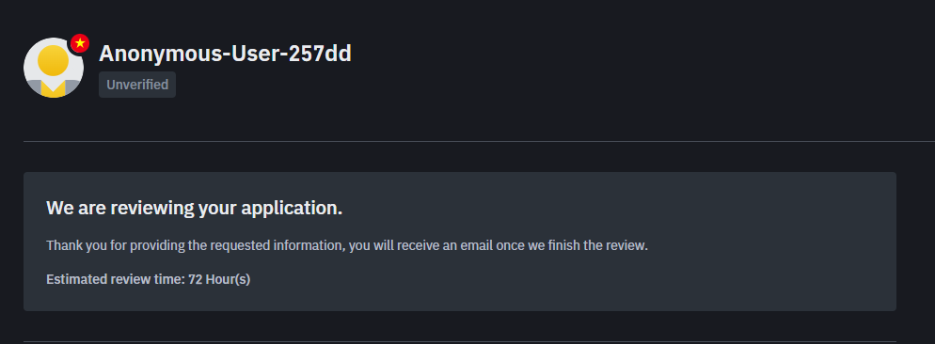Screen dimensions: 935x344
Task: Select the Anonymous-User-257dd username
Action: point(225,54)
